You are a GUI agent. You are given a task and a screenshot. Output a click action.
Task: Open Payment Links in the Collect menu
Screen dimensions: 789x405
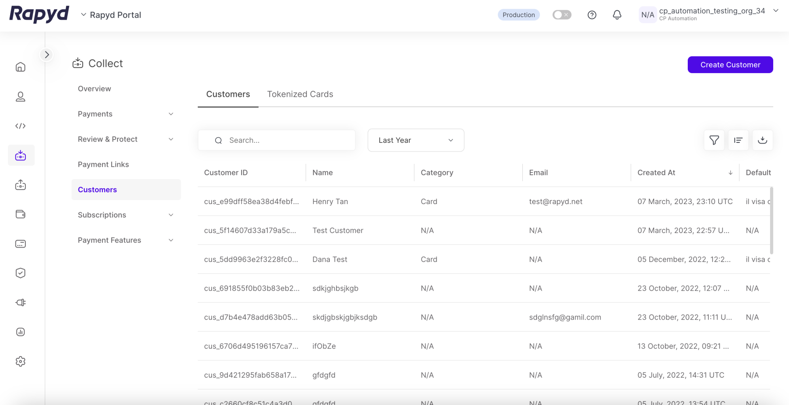tap(103, 165)
